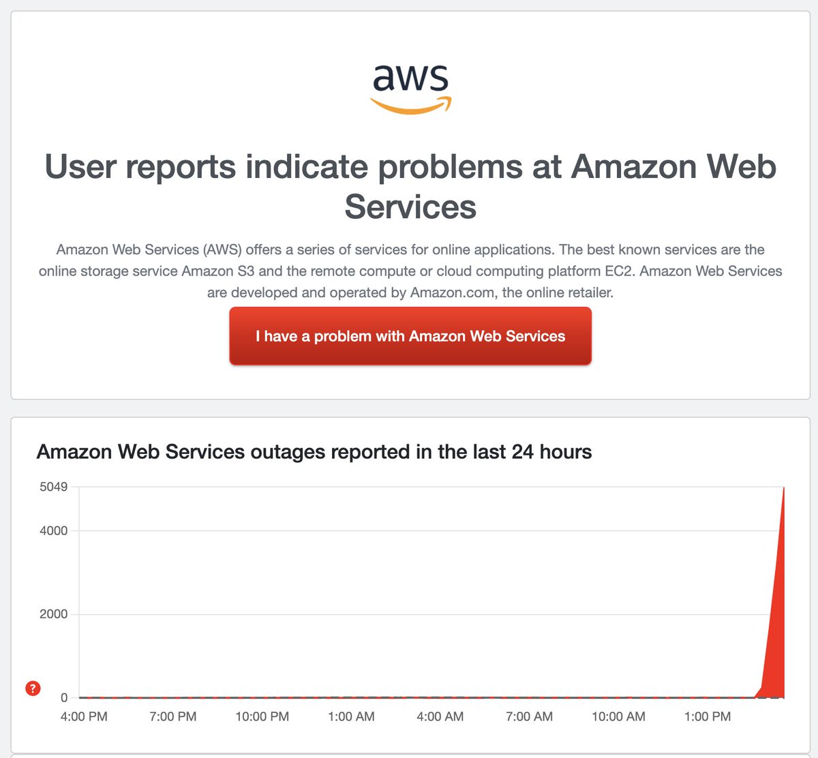The image size is (818, 758).
Task: Click the 7:00 AM time label
Action: [530, 716]
